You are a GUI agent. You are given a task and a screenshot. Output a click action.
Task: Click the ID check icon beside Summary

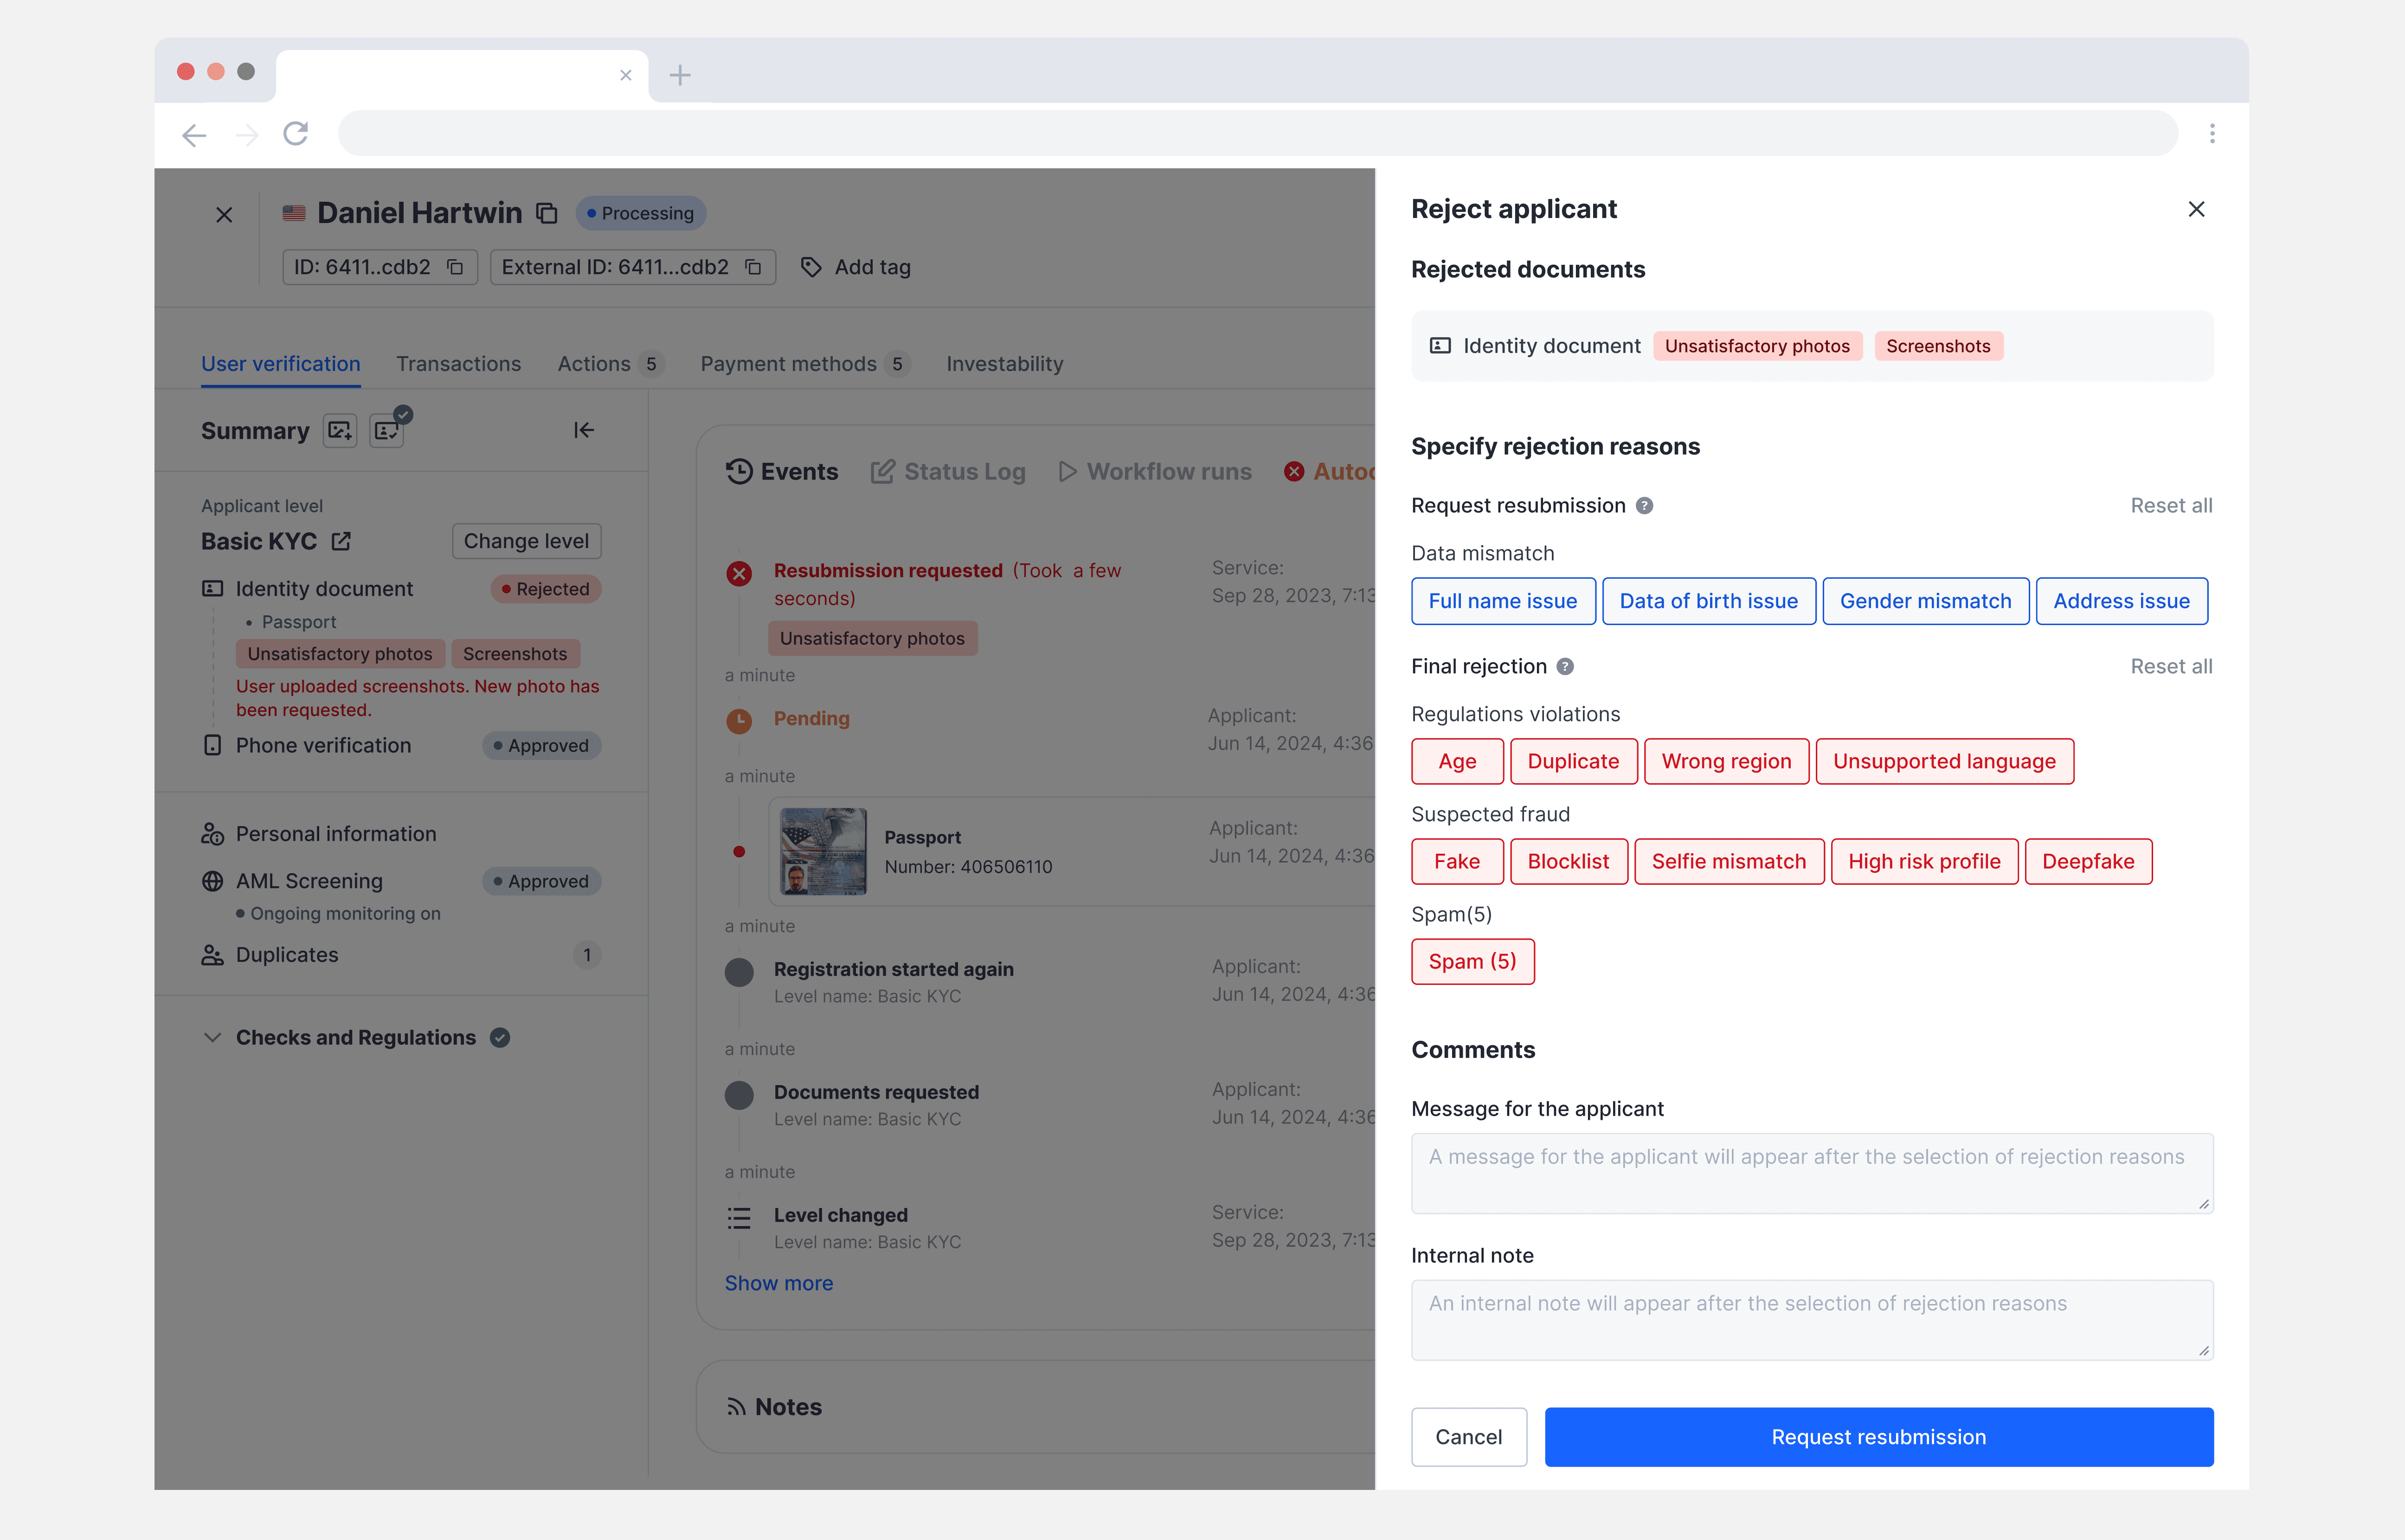pos(387,431)
